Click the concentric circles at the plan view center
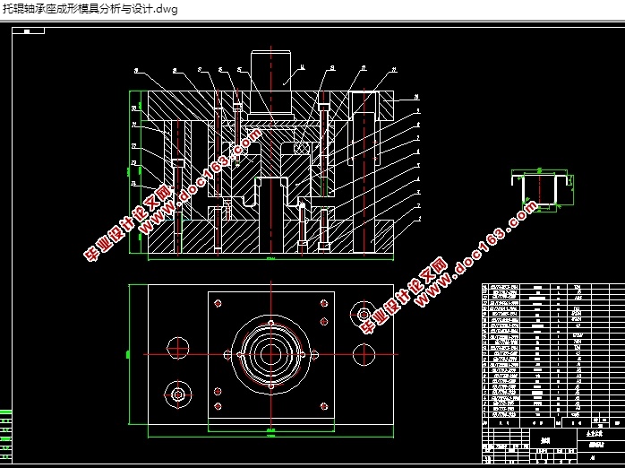The image size is (625, 468). [271, 354]
